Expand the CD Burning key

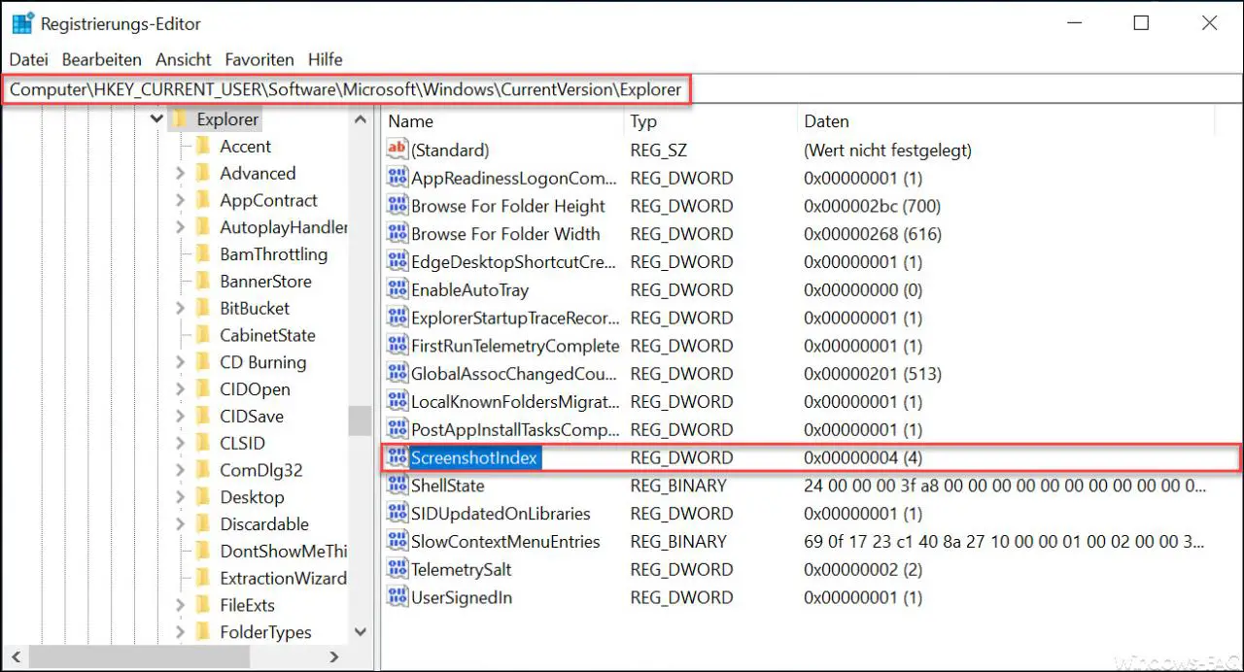point(180,362)
